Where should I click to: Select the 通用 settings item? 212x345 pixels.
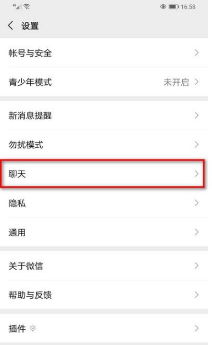pyautogui.click(x=104, y=232)
